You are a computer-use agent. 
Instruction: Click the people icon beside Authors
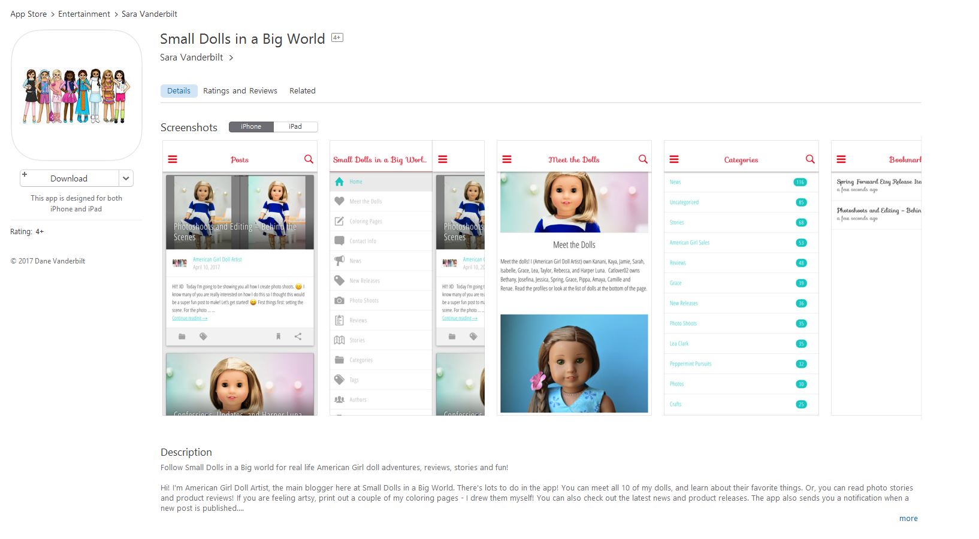tap(339, 399)
